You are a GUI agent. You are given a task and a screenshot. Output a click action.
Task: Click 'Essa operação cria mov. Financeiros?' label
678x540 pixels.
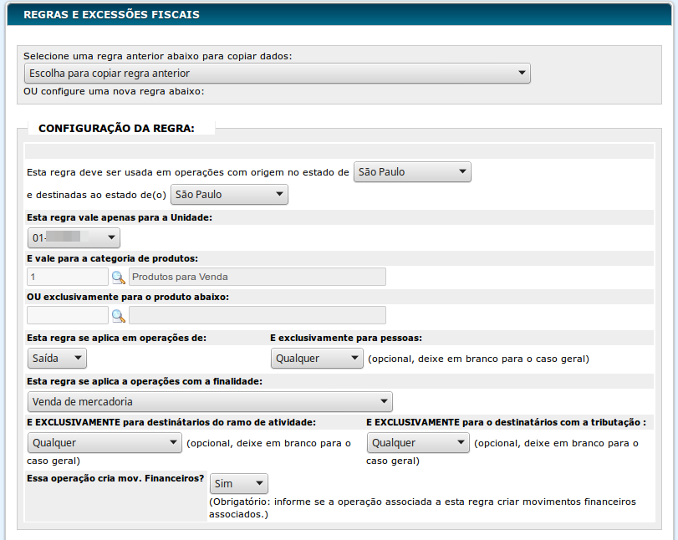point(116,479)
